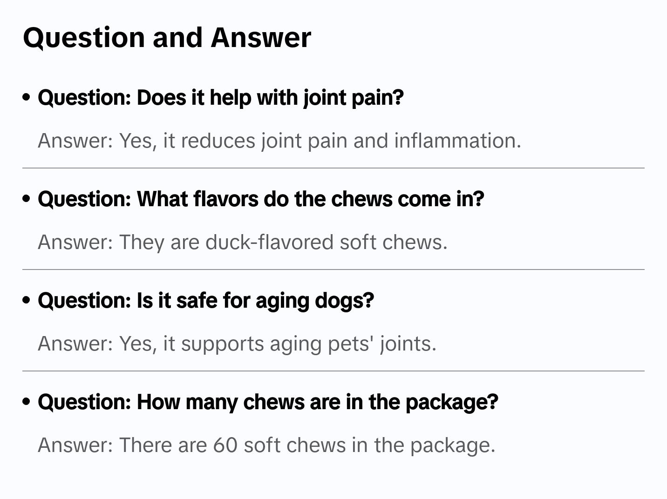Viewport: 667px width, 499px height.
Task: Click the "Question and Answer" heading
Action: 167,38
